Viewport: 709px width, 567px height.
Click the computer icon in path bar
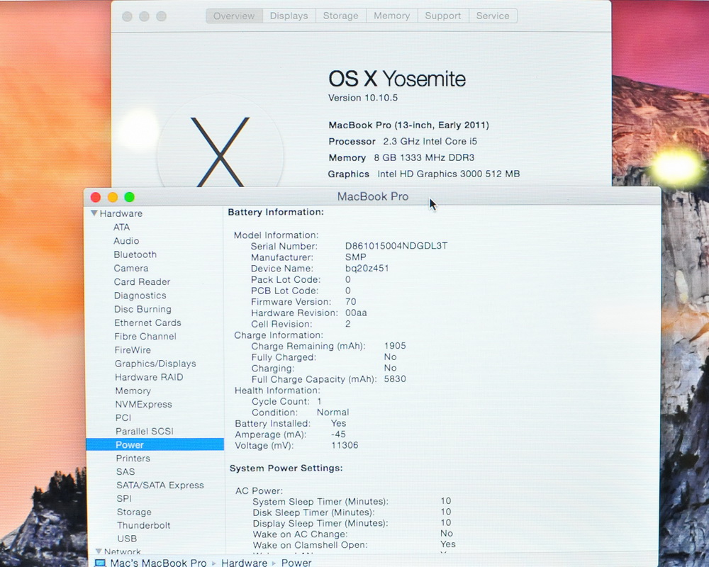[x=100, y=563]
